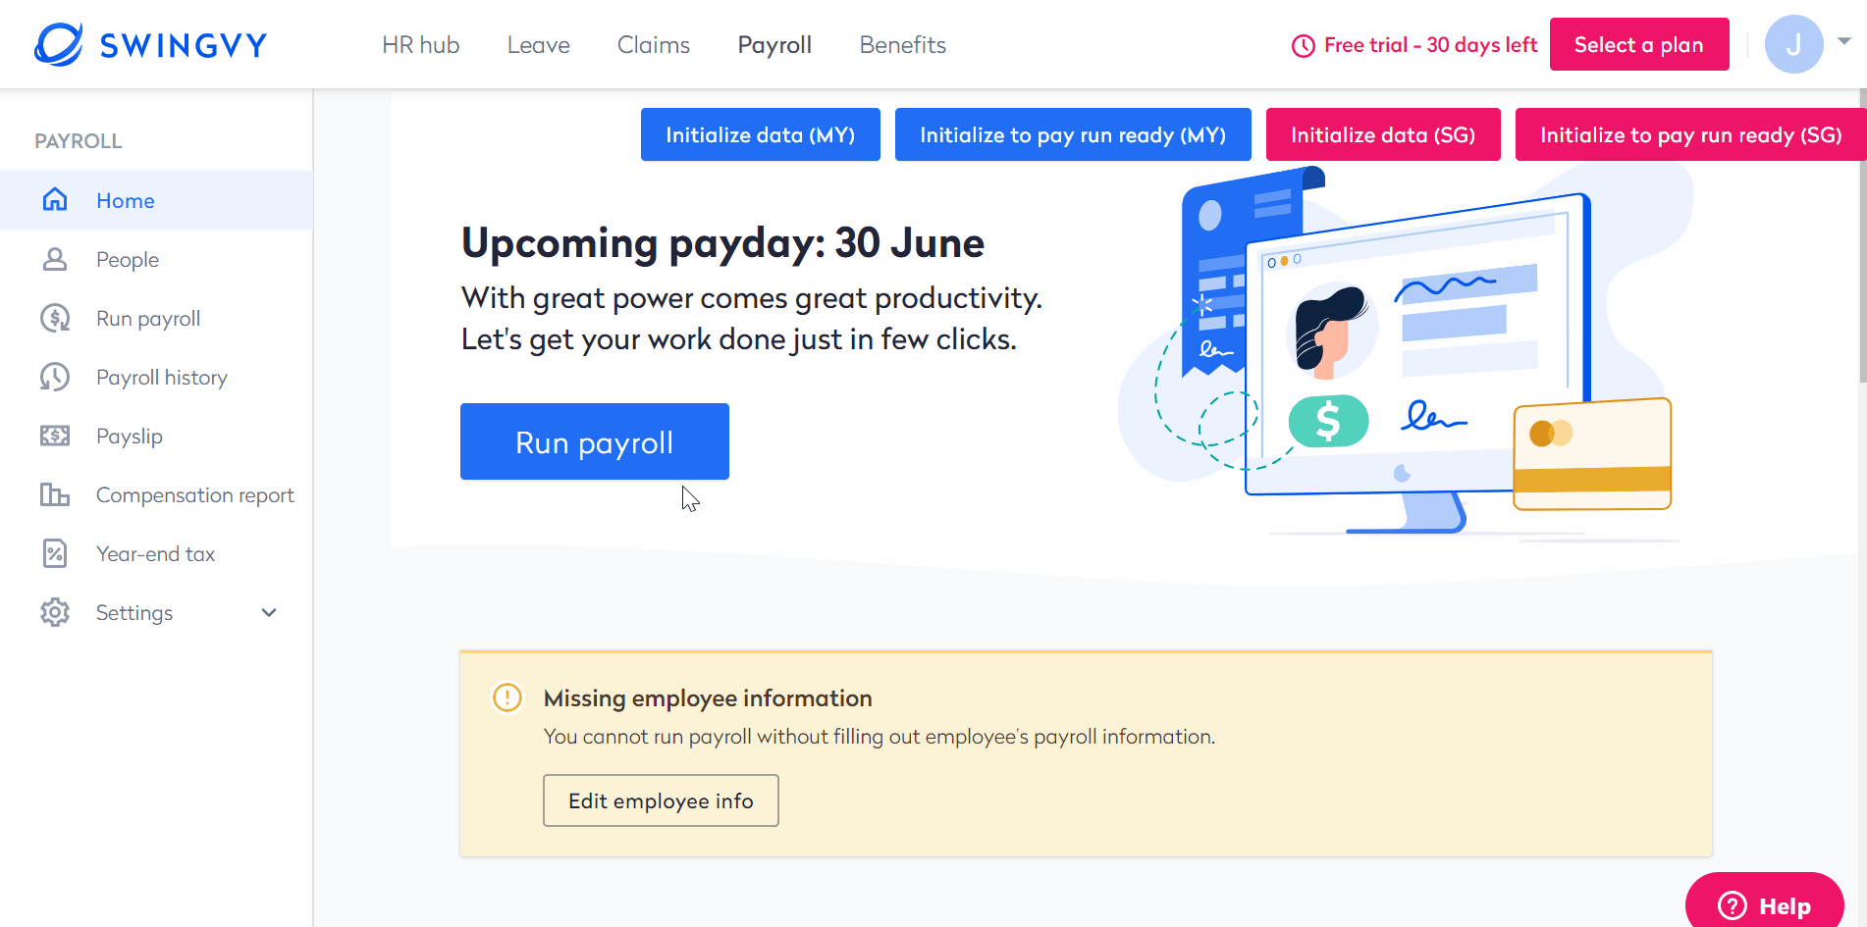Click the Swingvy logo

150,45
